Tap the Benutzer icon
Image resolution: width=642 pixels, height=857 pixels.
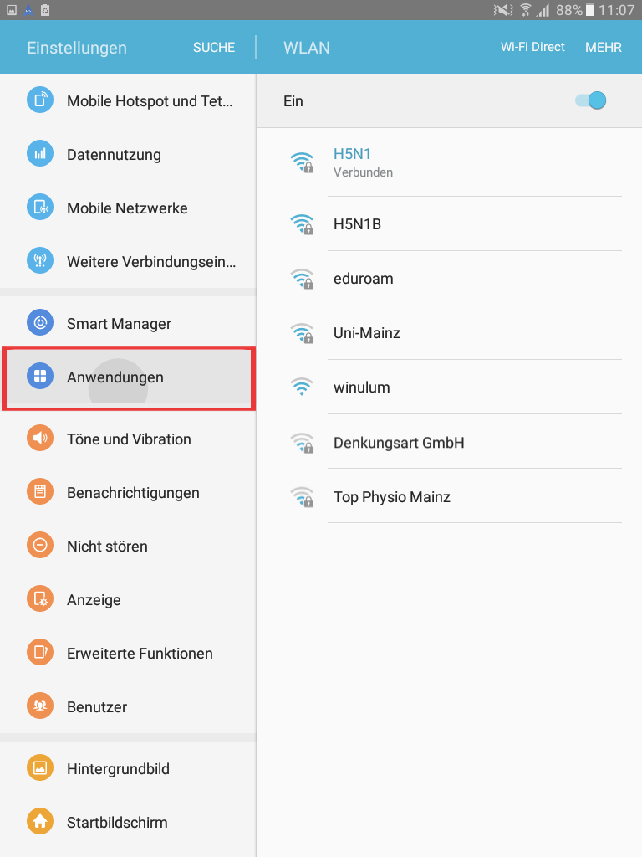pos(40,706)
